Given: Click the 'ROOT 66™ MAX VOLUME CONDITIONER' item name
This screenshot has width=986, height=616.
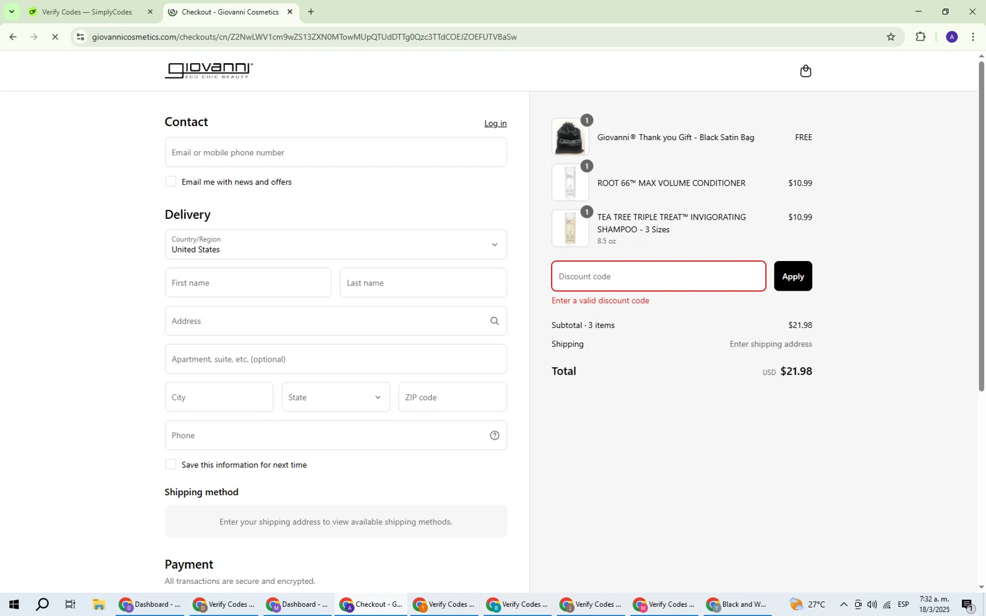Looking at the screenshot, I should (x=671, y=183).
